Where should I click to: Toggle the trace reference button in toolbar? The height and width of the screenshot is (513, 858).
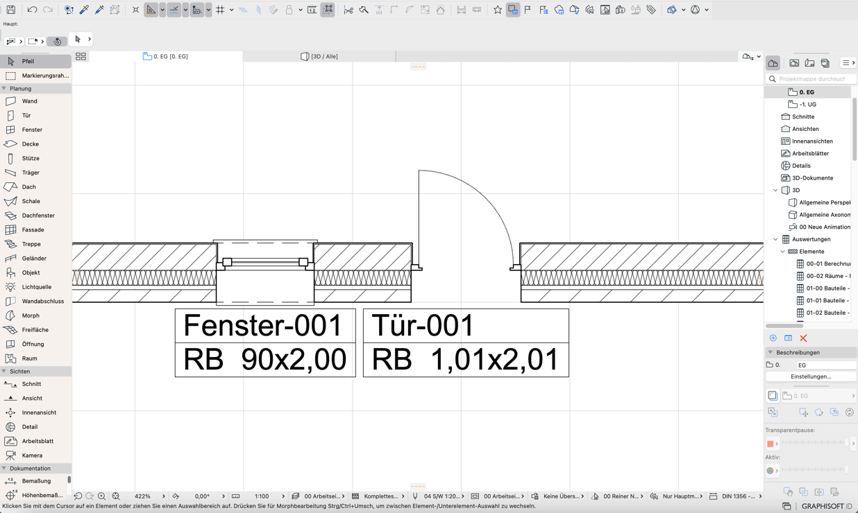pyautogui.click(x=513, y=10)
